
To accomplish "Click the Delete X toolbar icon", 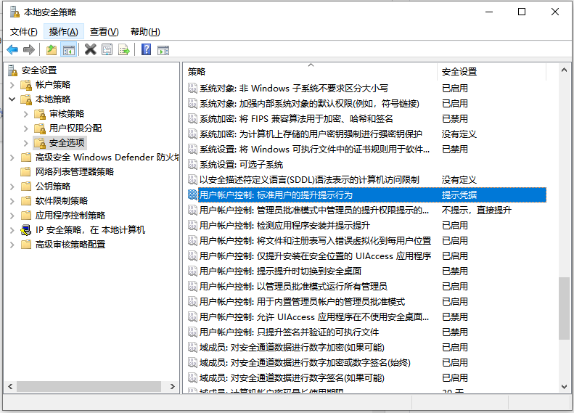I will coord(90,49).
